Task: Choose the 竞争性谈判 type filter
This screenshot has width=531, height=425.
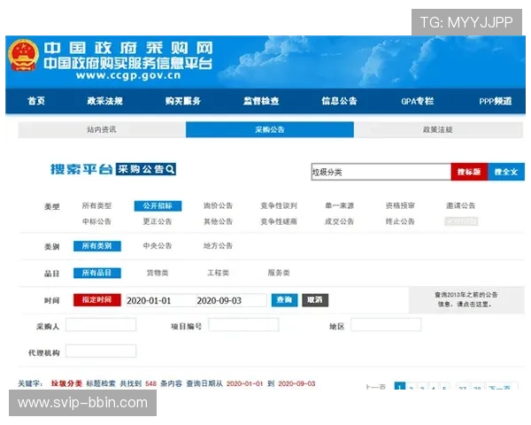Action: (x=279, y=205)
